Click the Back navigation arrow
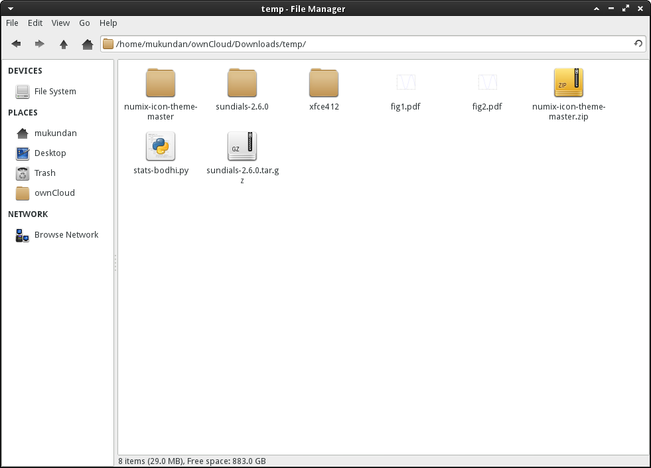Screen dimensions: 651x468 [x=16, y=44]
